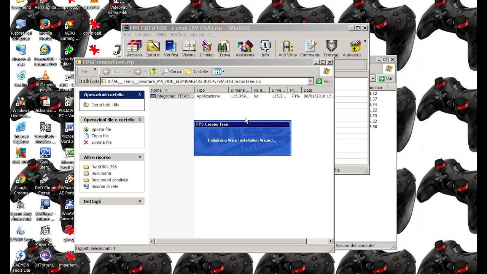Click the BitTorrent desktop icon
The height and width of the screenshot is (274, 487).
[x=45, y=259]
